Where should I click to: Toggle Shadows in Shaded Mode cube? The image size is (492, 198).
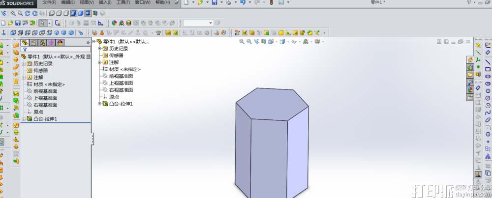pos(88,13)
